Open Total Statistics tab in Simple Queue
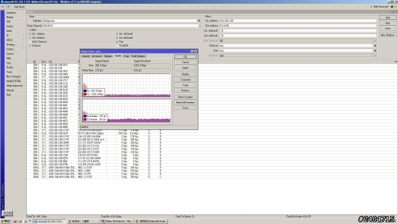 138,56
